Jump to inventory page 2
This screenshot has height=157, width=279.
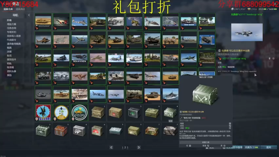(125, 148)
